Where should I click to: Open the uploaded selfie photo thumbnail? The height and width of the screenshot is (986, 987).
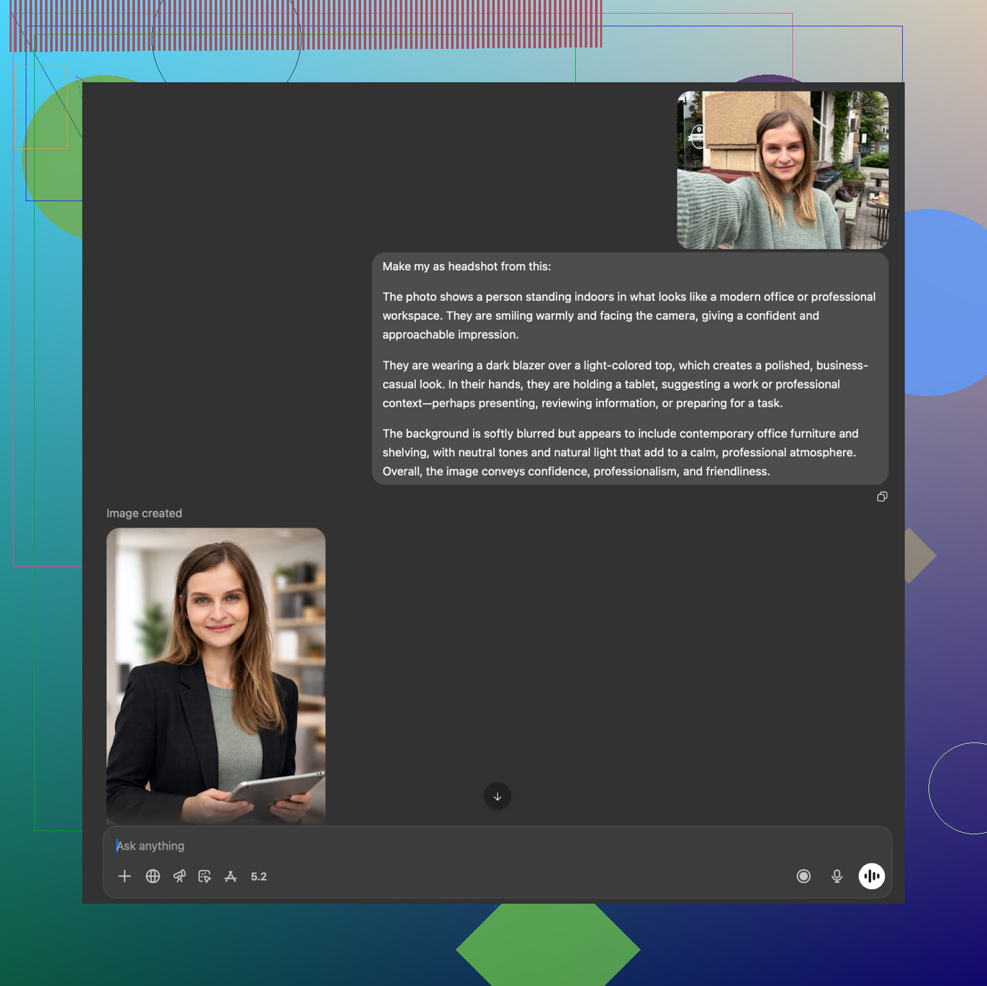click(x=782, y=170)
